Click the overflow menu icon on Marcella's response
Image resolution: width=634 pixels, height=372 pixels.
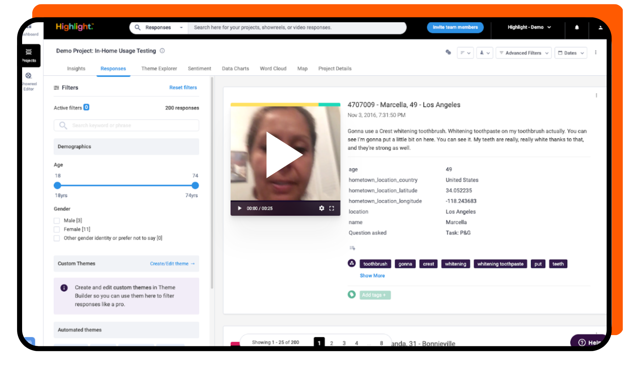[x=597, y=95]
